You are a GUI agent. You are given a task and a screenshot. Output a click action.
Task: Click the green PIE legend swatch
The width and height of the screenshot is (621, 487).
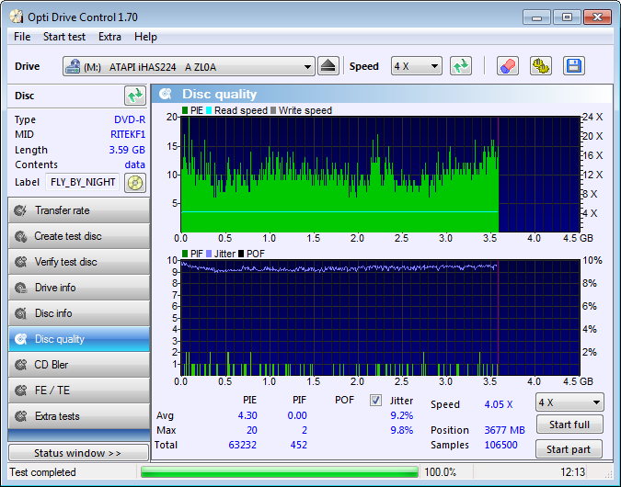coord(185,110)
